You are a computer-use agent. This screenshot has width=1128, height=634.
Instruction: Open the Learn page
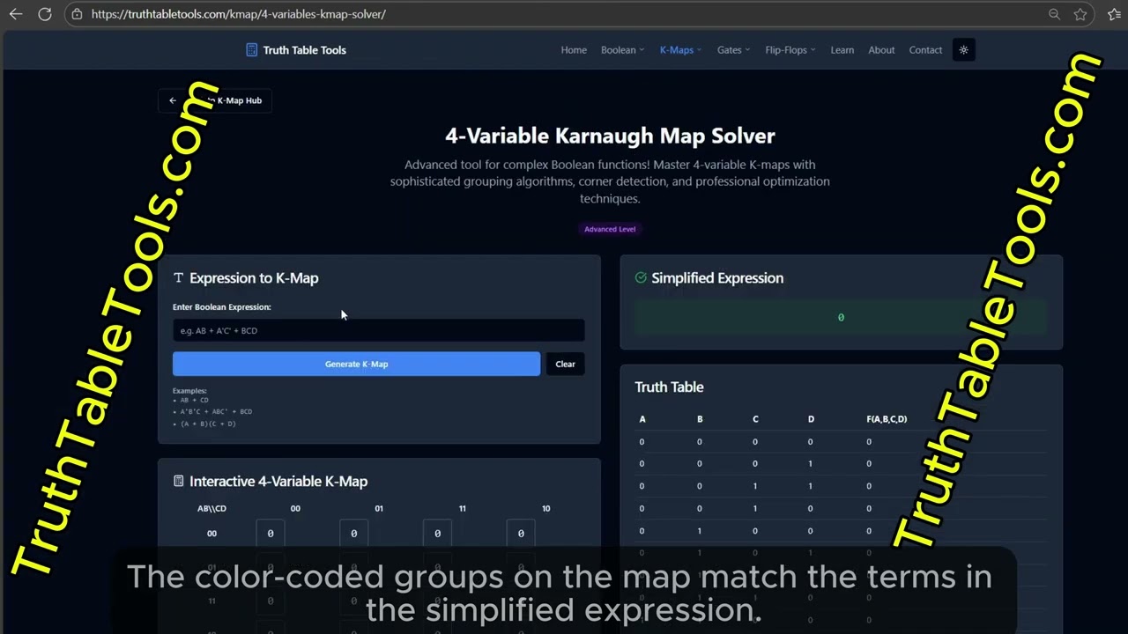[842, 50]
